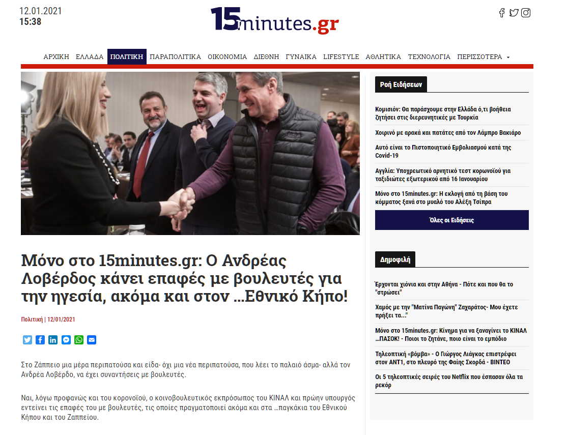Open the ΕΛΛΑΔΑ section
Viewport: 567px width, 435px height.
90,57
